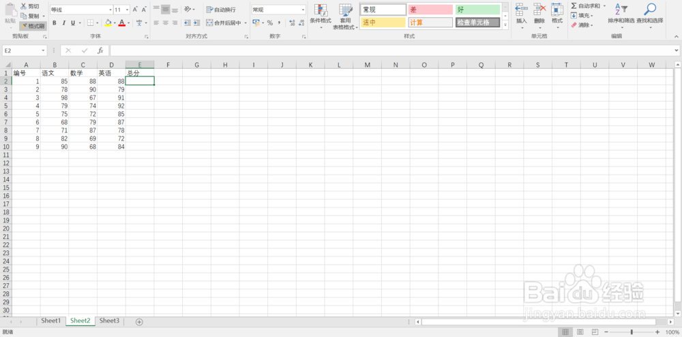Open the Merge and Center dropdown arrow
Viewport: 682px width, 337px height.
click(246, 23)
